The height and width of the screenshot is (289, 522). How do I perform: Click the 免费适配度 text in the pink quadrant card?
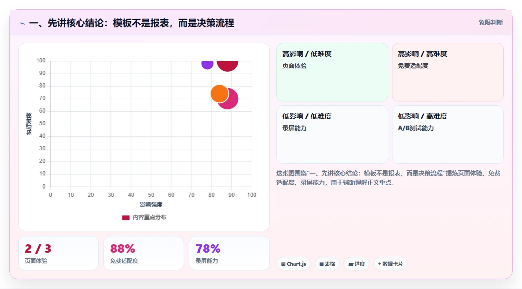click(413, 66)
